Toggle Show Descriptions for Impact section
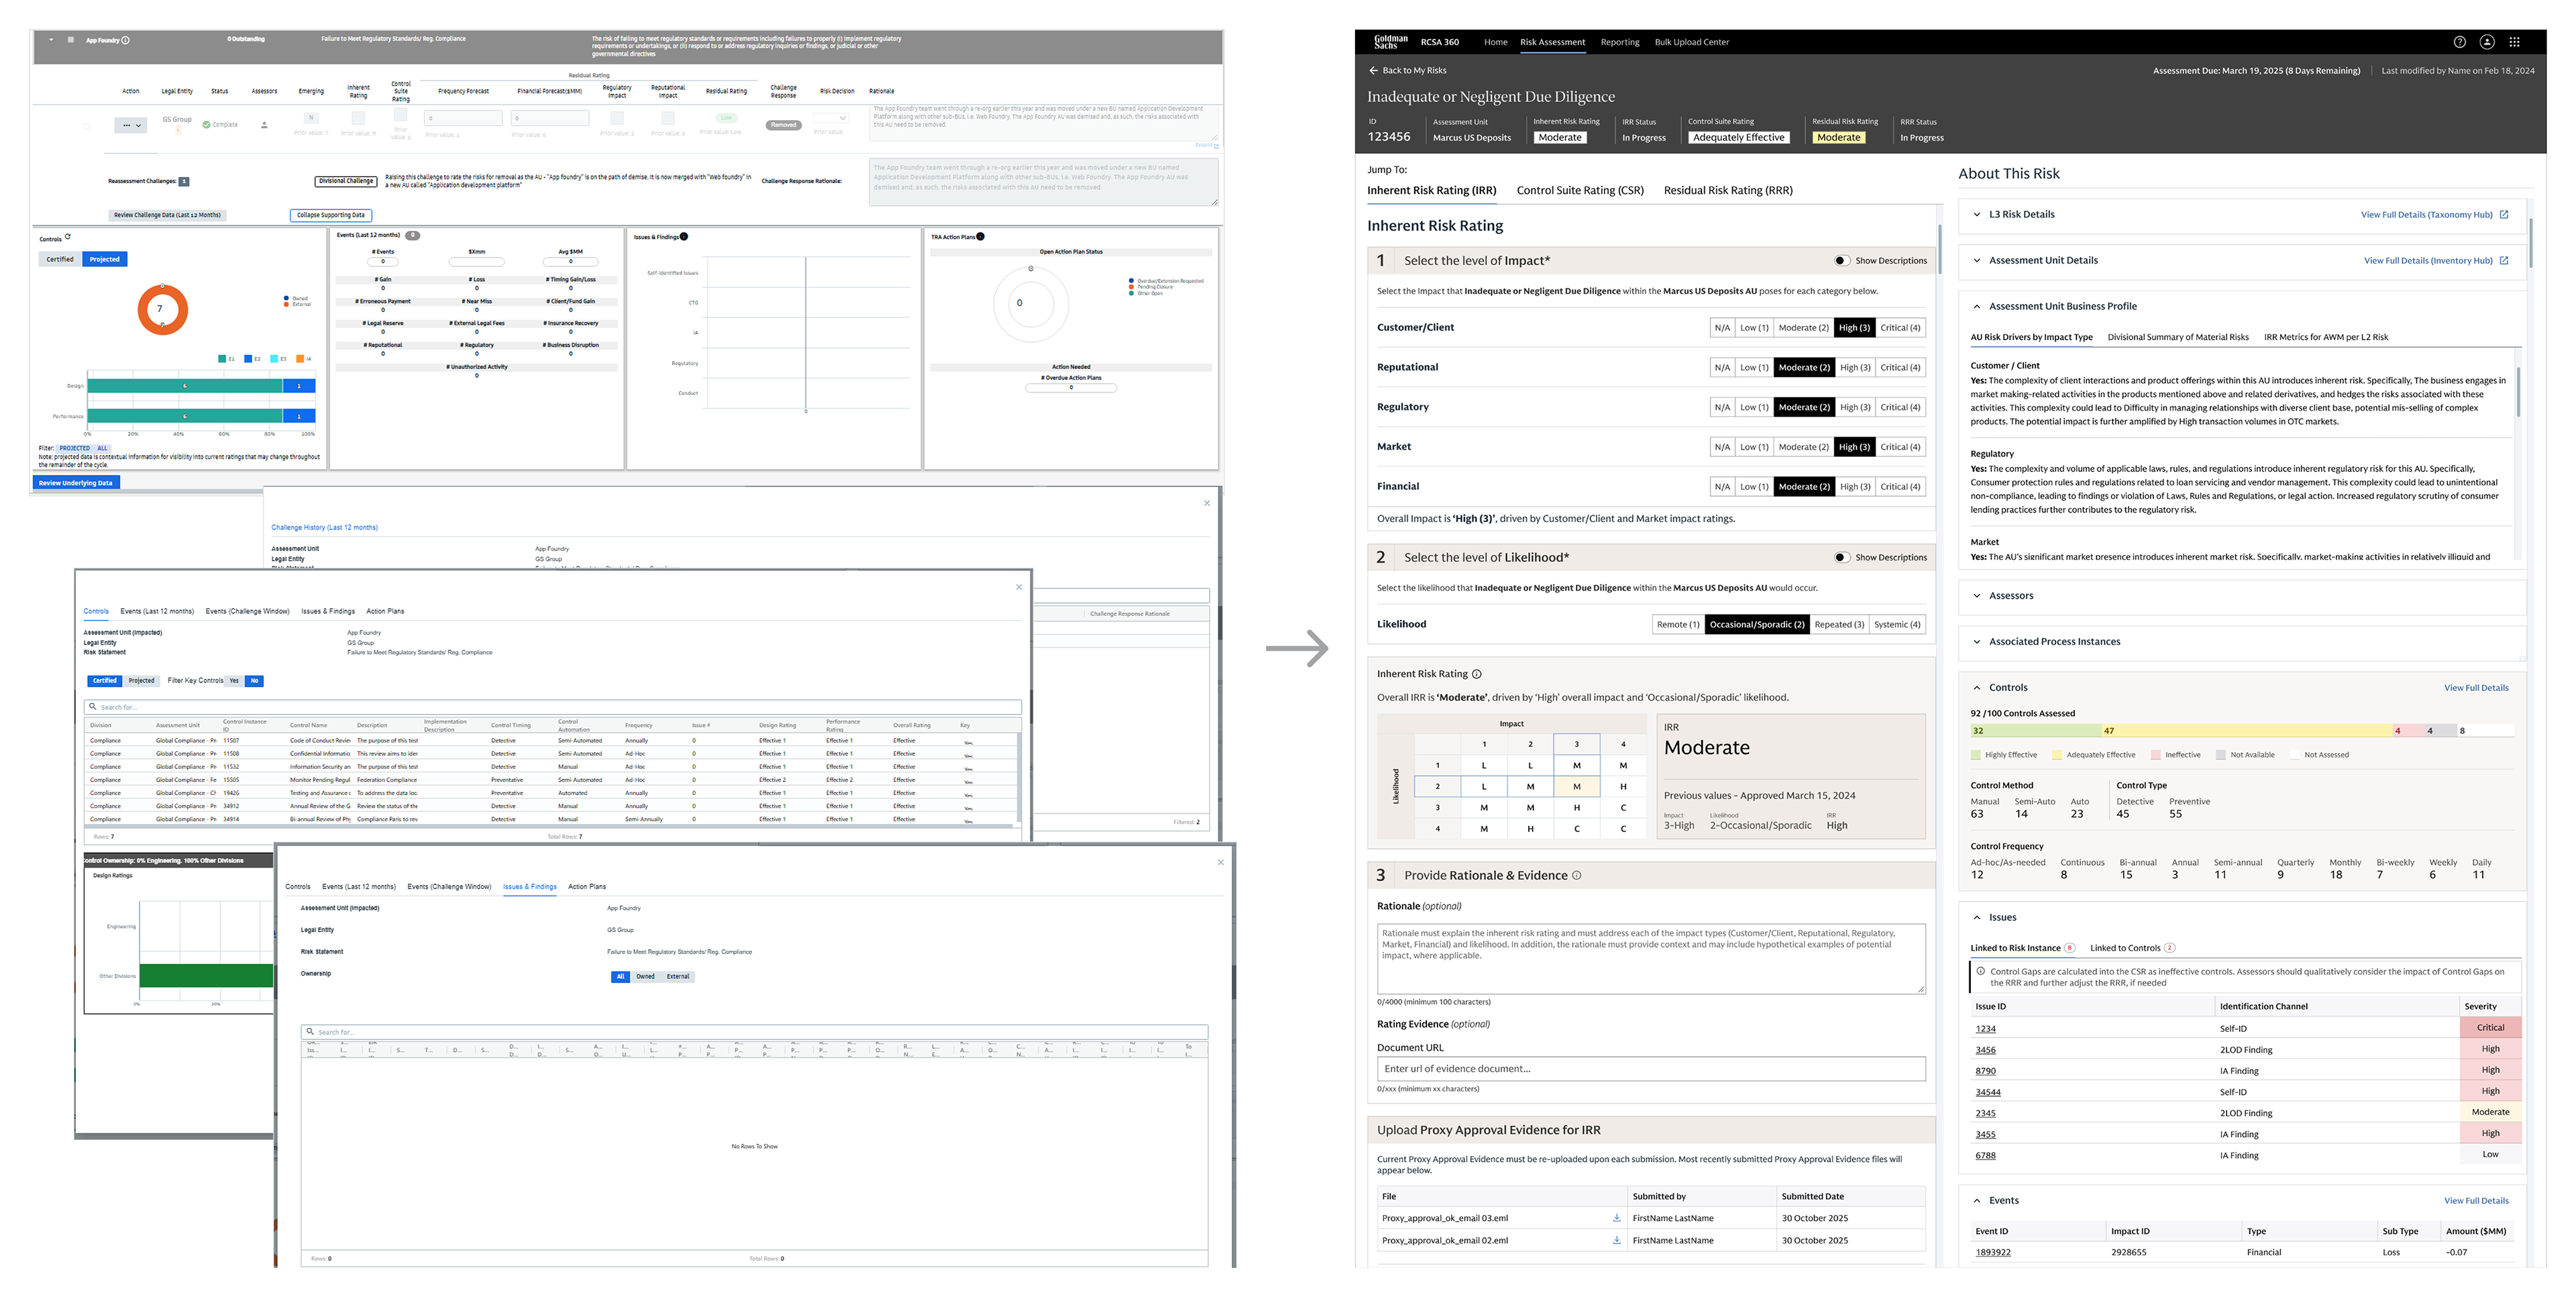The height and width of the screenshot is (1297, 2576). point(1841,261)
